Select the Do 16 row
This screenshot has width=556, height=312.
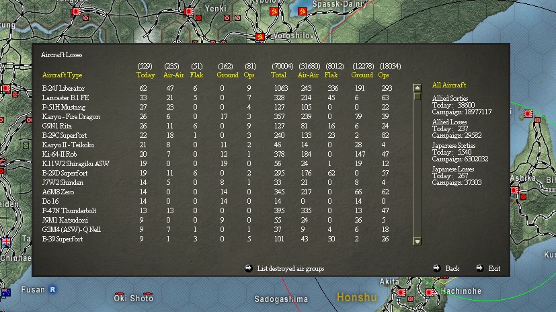[x=217, y=201]
